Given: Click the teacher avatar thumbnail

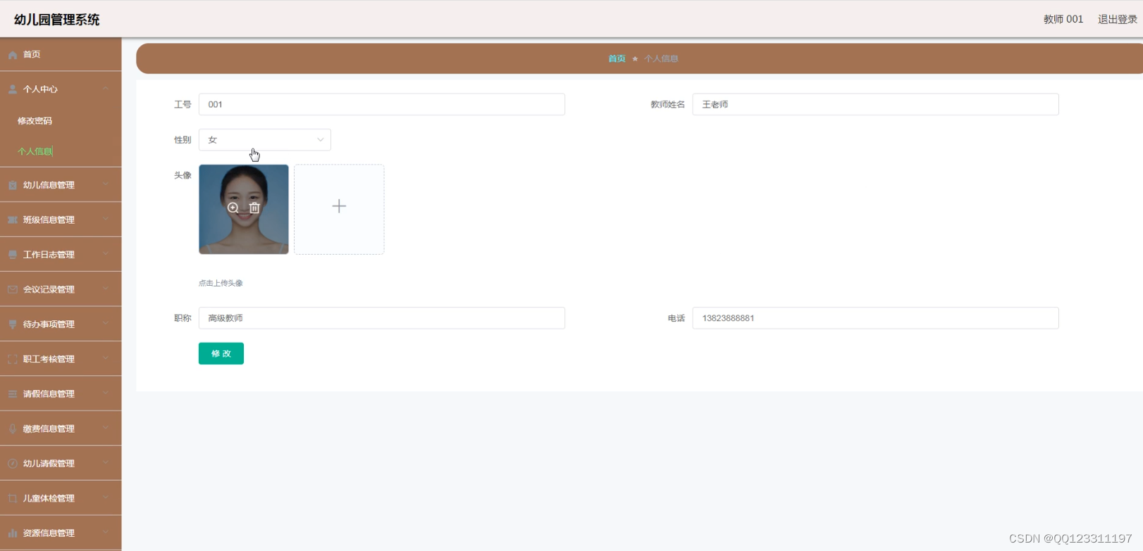Looking at the screenshot, I should [x=244, y=209].
